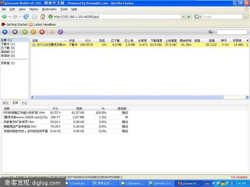Switch to the 日志 (Log) tab
Screen dimensions: 250x187
pyautogui.click(x=24, y=103)
